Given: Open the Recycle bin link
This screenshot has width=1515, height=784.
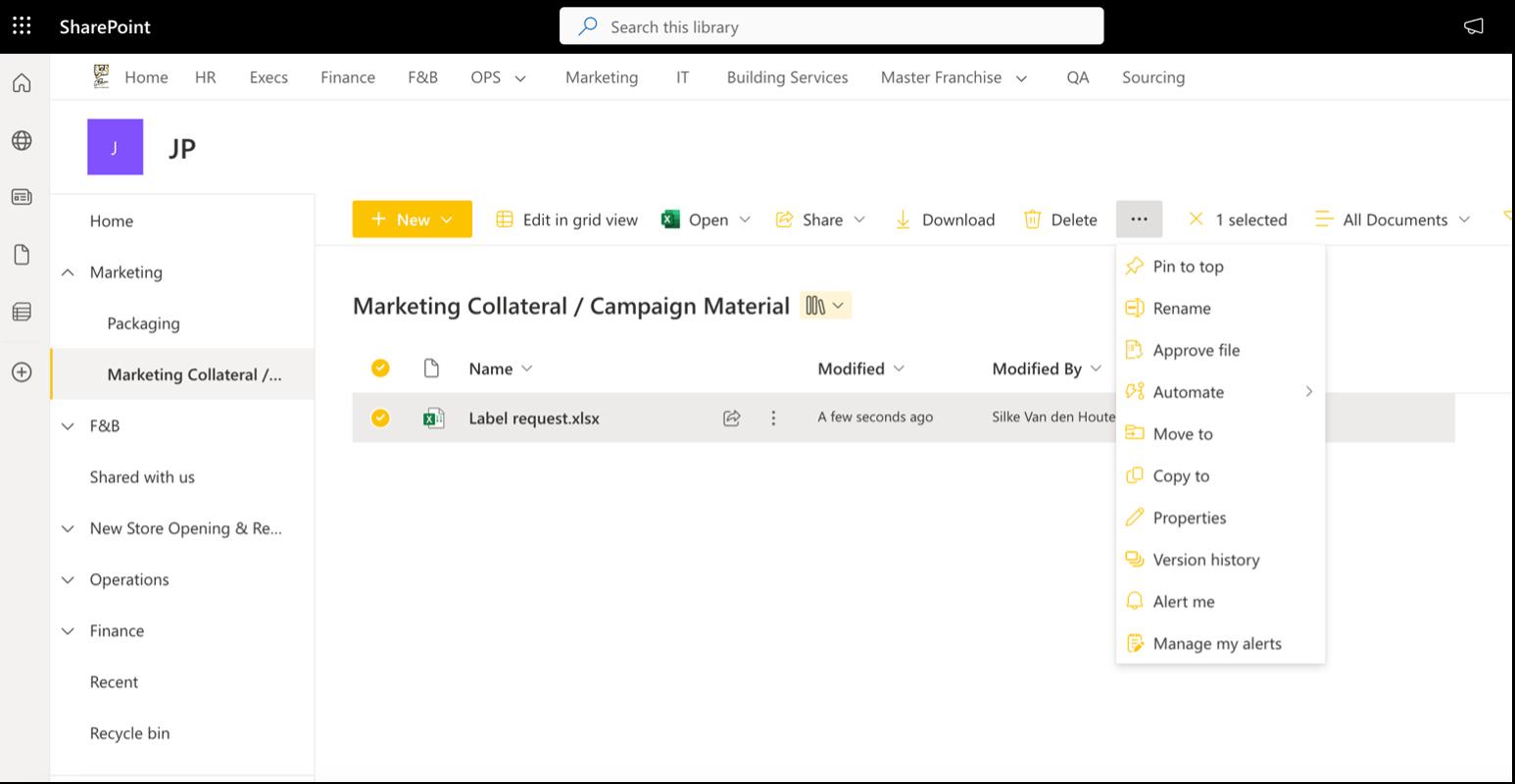Looking at the screenshot, I should [x=129, y=733].
